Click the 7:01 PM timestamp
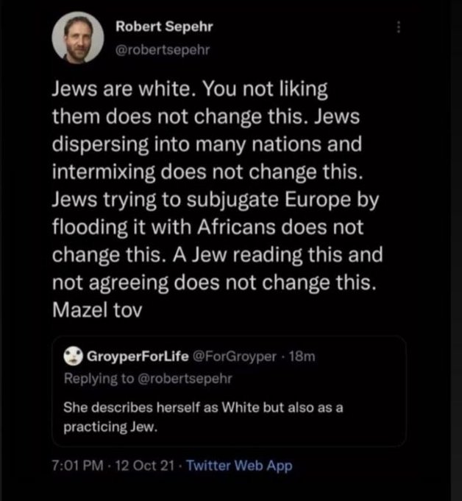The width and height of the screenshot is (462, 501). [77, 466]
